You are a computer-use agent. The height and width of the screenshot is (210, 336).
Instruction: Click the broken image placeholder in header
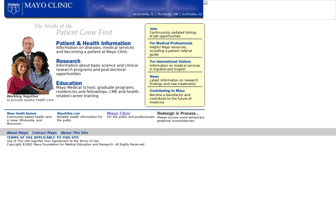click(270, 10)
